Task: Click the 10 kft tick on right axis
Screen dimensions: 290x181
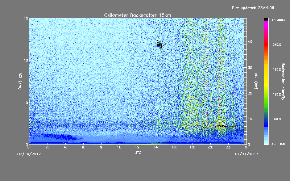Action: coord(250,119)
